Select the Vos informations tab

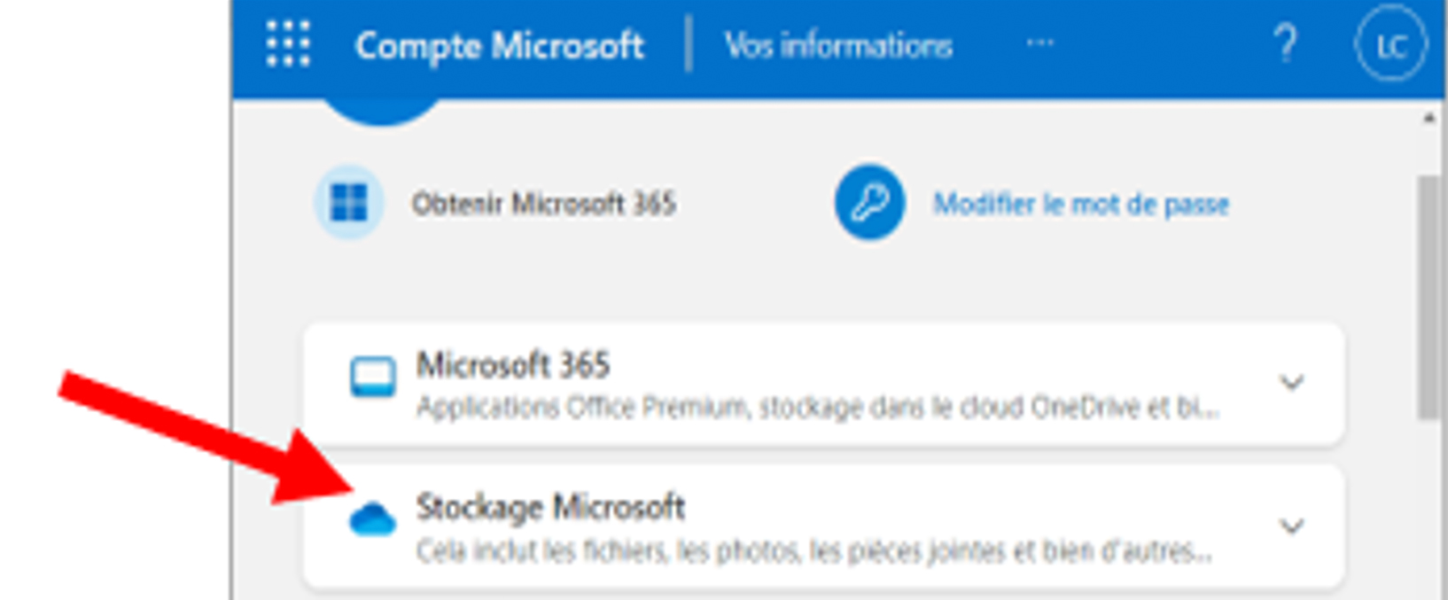[838, 45]
